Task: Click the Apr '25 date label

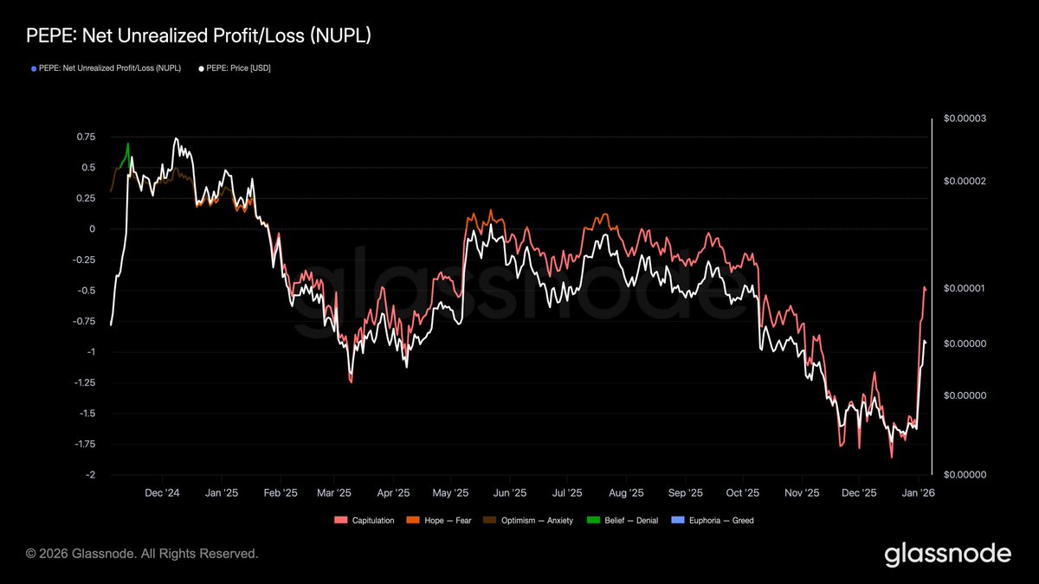Action: tap(393, 493)
